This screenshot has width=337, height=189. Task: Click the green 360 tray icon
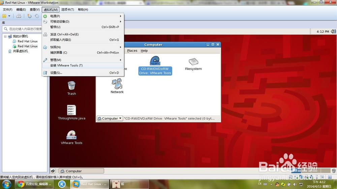tap(283, 184)
